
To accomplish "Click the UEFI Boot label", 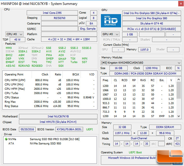I will 135,152.
